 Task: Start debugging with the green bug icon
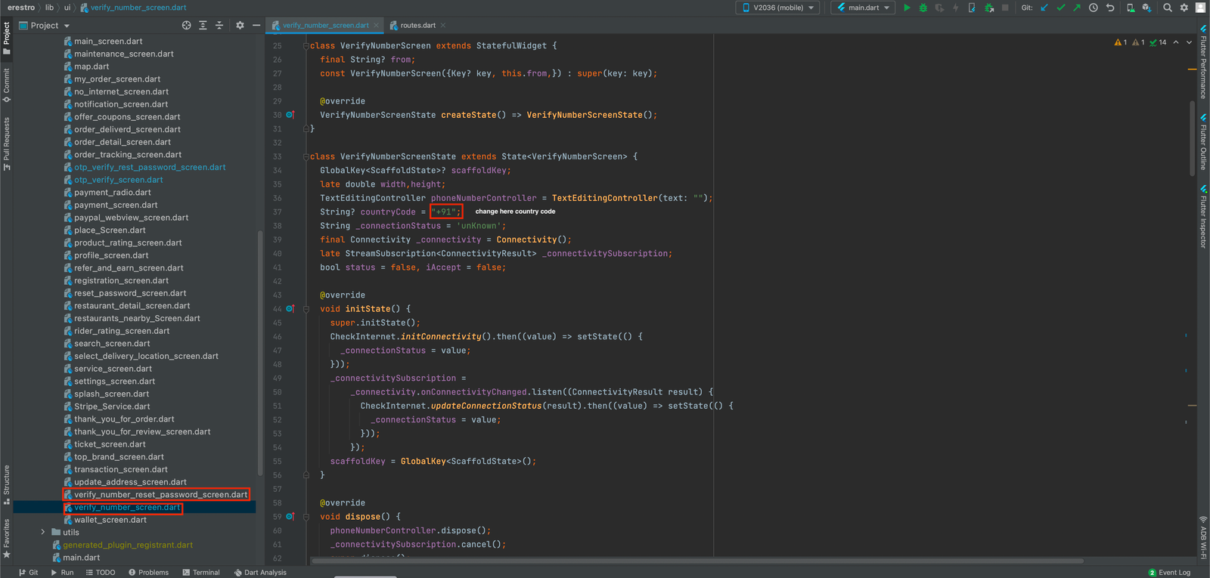click(923, 8)
